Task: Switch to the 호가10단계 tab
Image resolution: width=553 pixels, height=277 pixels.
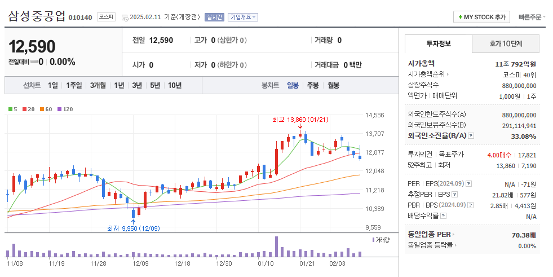Action: (x=506, y=44)
